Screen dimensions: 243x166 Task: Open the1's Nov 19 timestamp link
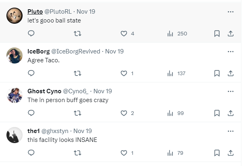(83, 131)
